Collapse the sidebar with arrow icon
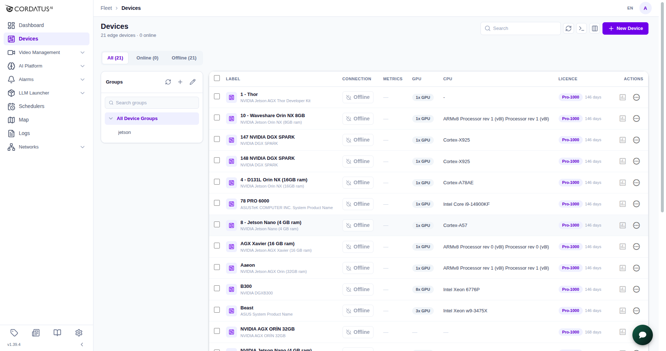Image resolution: width=666 pixels, height=351 pixels. 82,344
